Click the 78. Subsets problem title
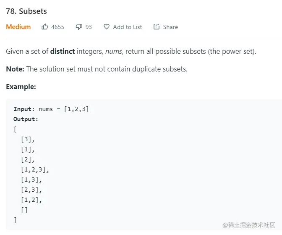 pos(26,11)
